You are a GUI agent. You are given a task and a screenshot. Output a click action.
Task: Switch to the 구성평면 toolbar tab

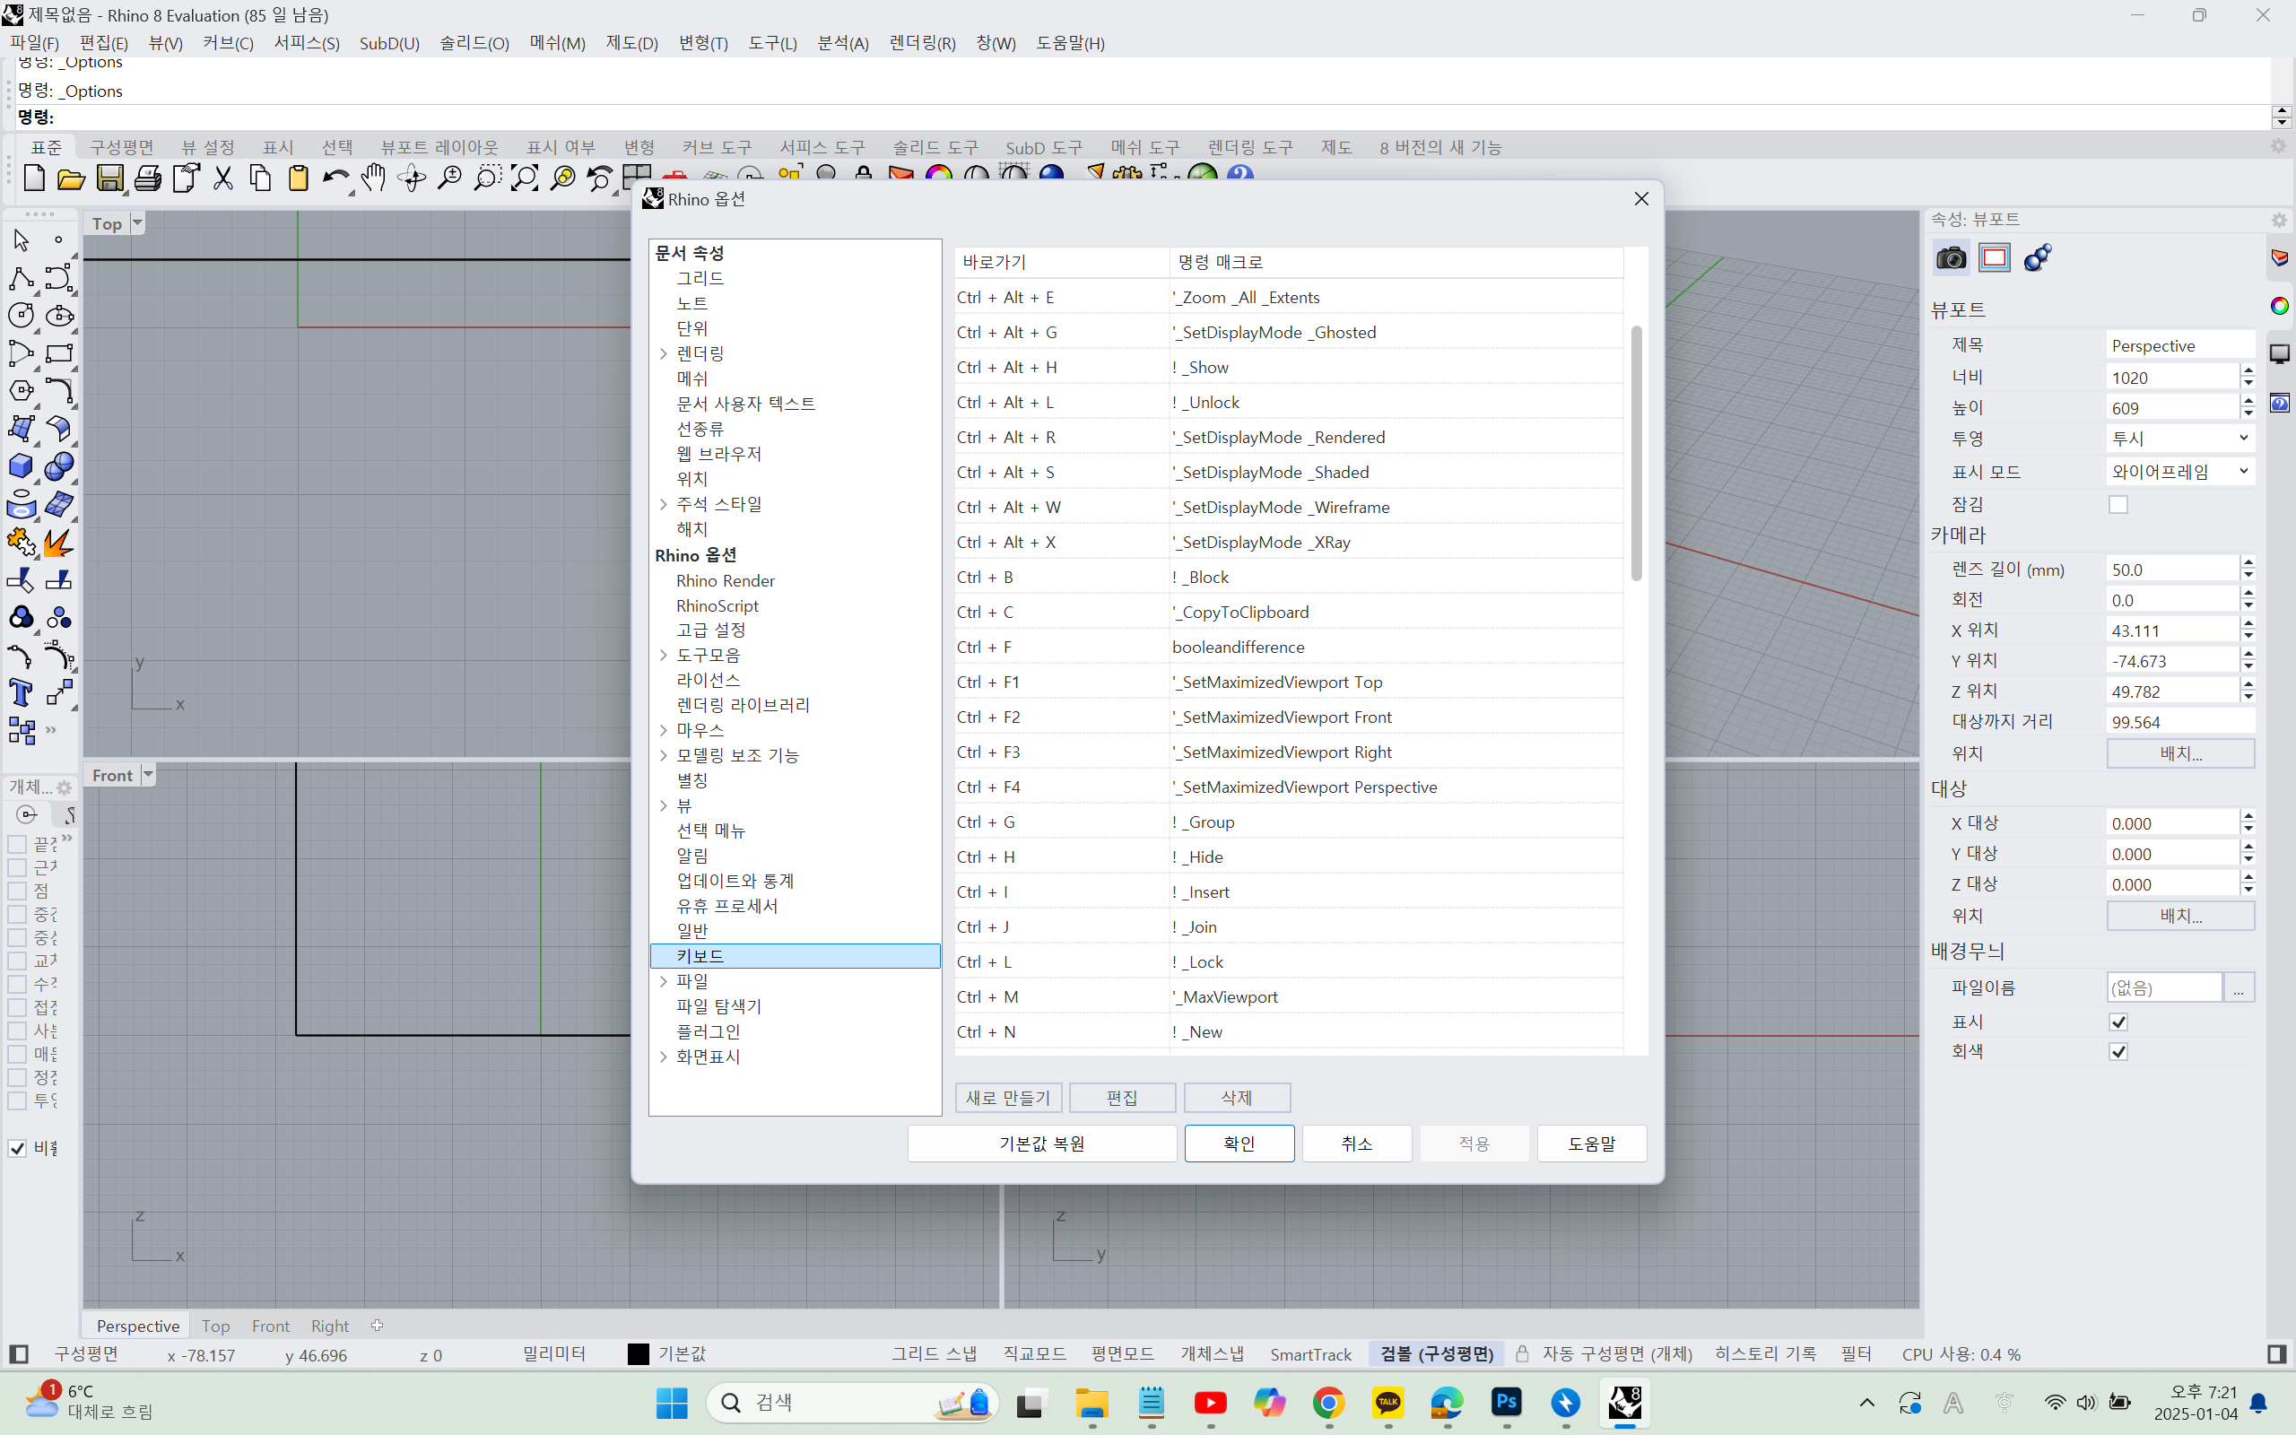(121, 147)
